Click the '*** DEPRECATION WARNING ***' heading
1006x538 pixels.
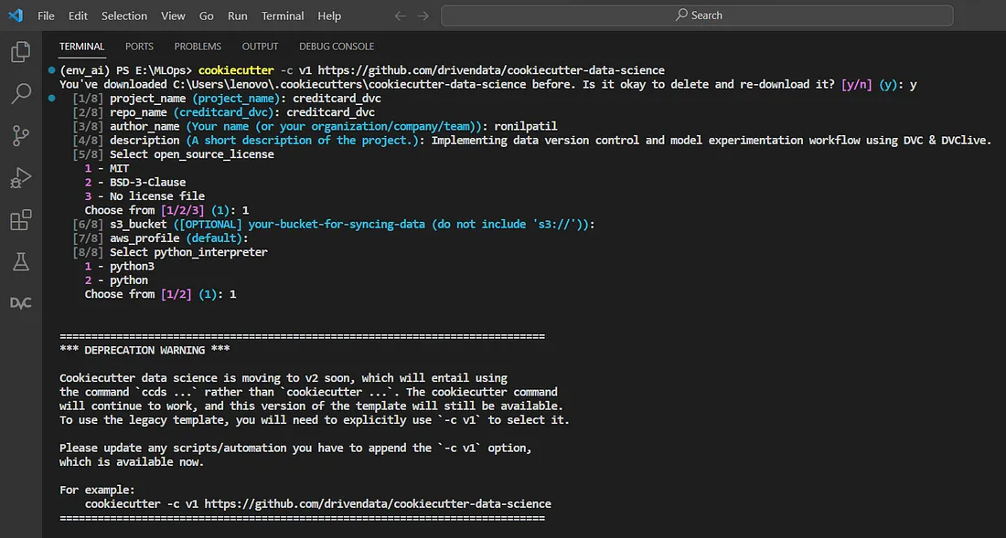pos(145,351)
